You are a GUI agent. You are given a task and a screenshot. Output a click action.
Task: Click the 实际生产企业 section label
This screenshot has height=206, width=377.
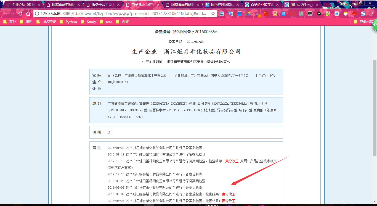click(97, 82)
